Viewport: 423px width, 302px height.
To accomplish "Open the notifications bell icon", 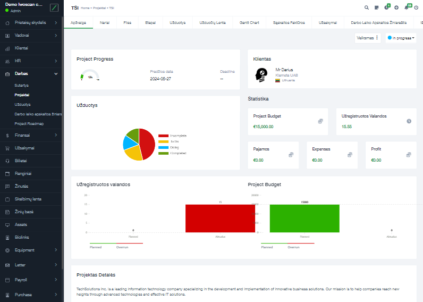I will pos(407,8).
